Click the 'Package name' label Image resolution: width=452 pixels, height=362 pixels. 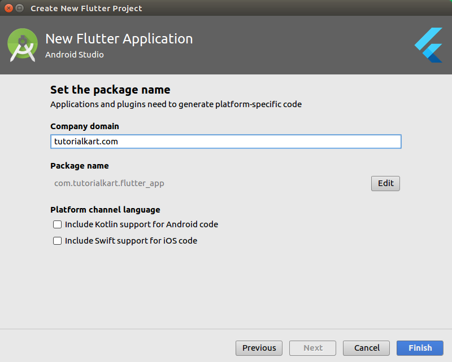(x=80, y=166)
